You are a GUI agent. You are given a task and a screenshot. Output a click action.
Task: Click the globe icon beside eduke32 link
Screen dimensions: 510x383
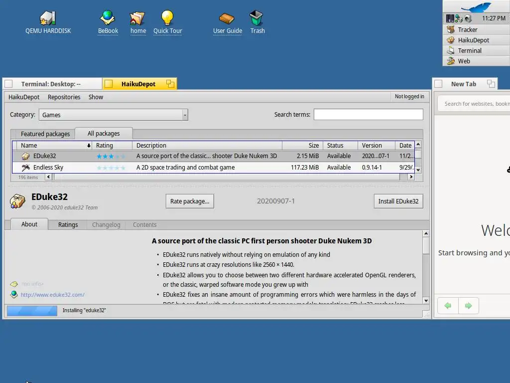point(13,294)
